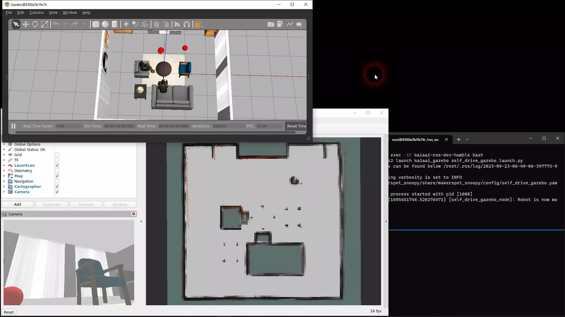565x317 pixels.
Task: Select the rotate tool icon
Action: tap(35, 24)
